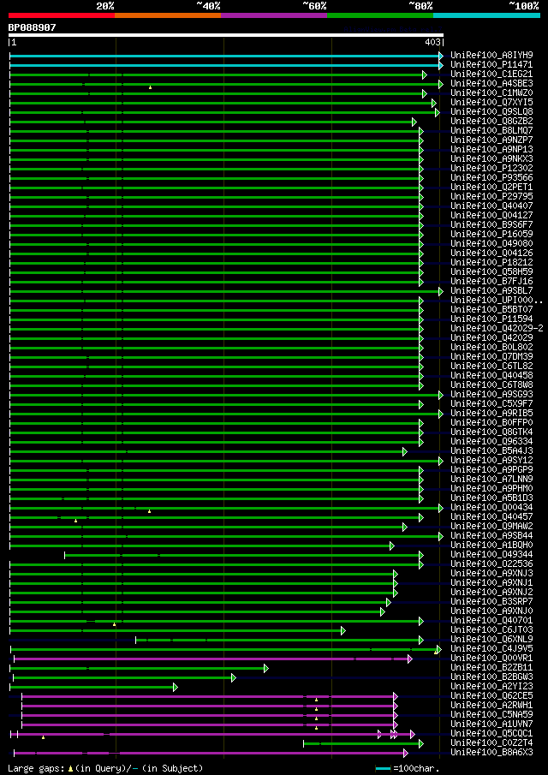Click the yellow gap marker near UniRef100_C4J9V5 arrowhead

pos(435,653)
